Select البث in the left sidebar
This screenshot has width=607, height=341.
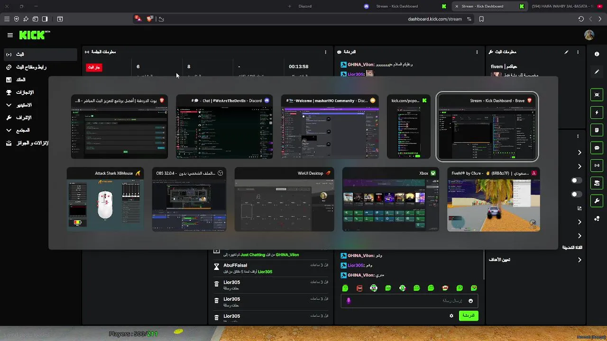pos(40,54)
